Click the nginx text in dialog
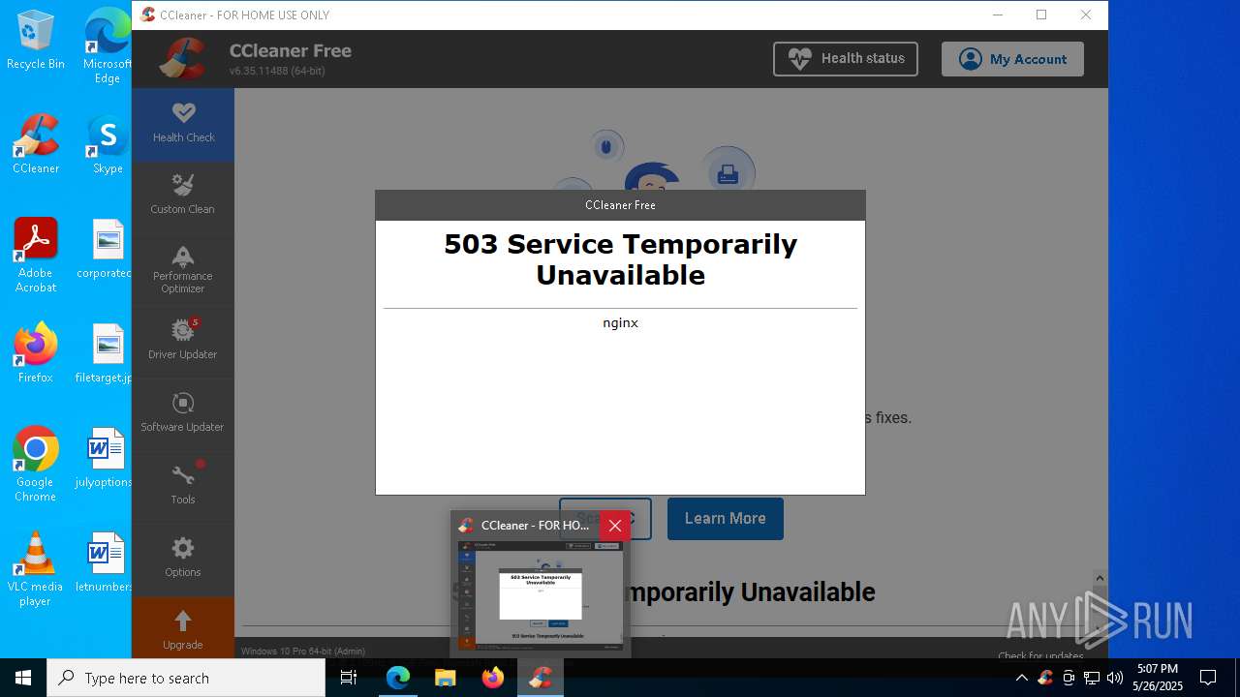This screenshot has width=1240, height=697. 620,323
